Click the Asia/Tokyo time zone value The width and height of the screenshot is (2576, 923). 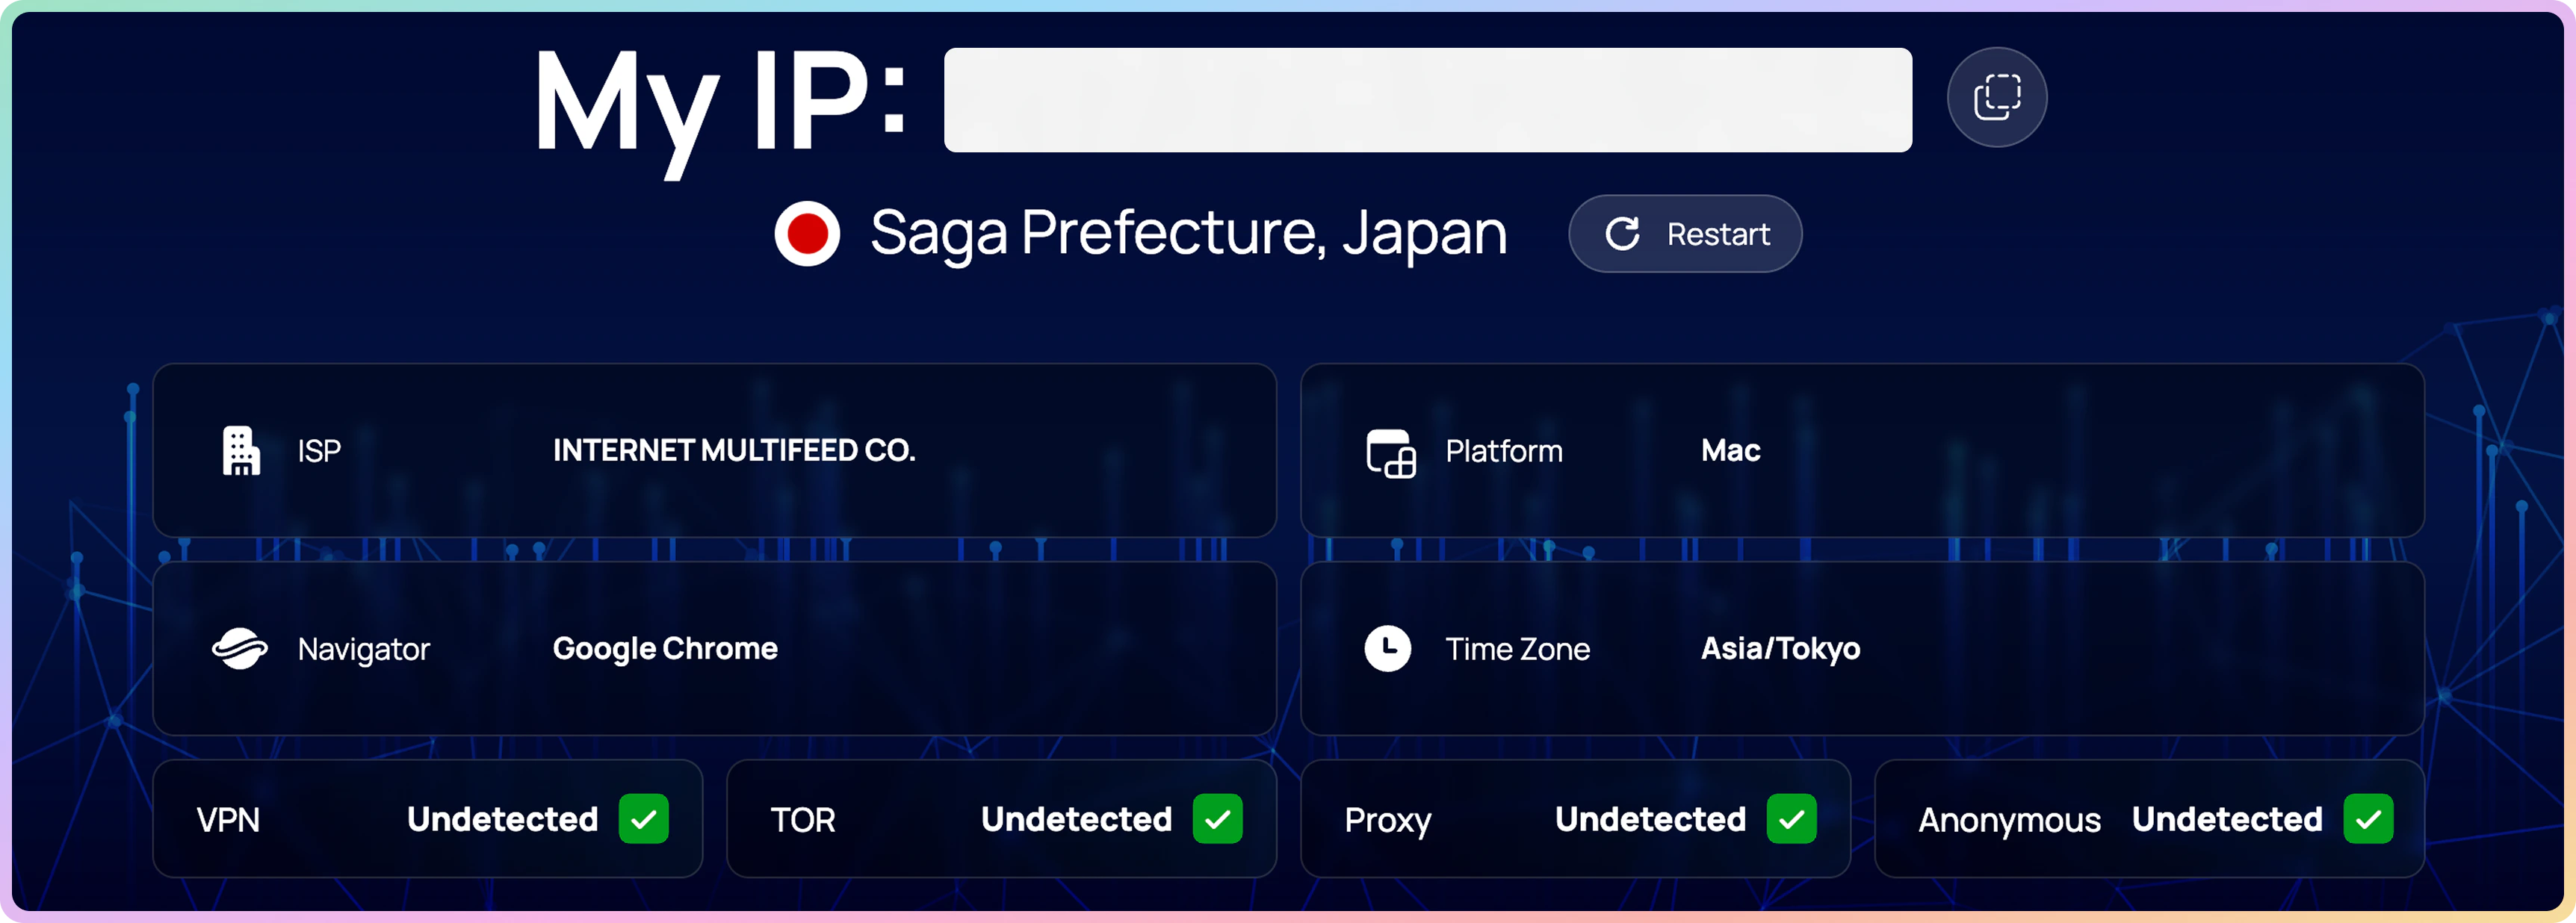click(1780, 649)
